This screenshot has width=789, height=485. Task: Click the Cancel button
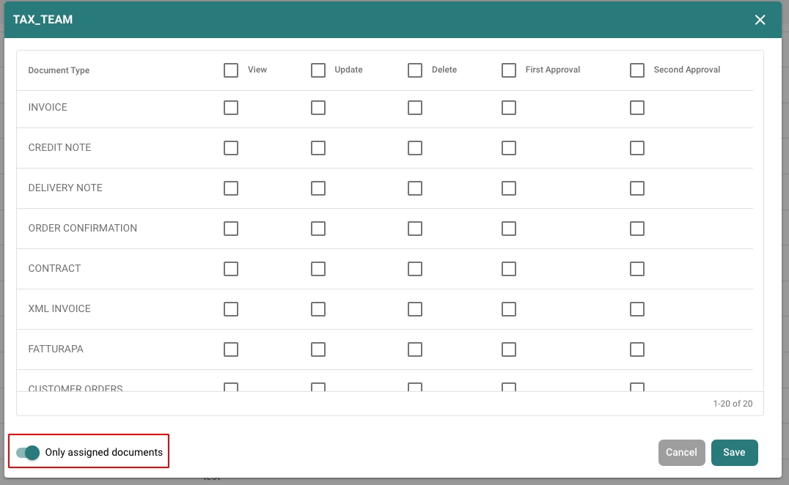pyautogui.click(x=681, y=453)
